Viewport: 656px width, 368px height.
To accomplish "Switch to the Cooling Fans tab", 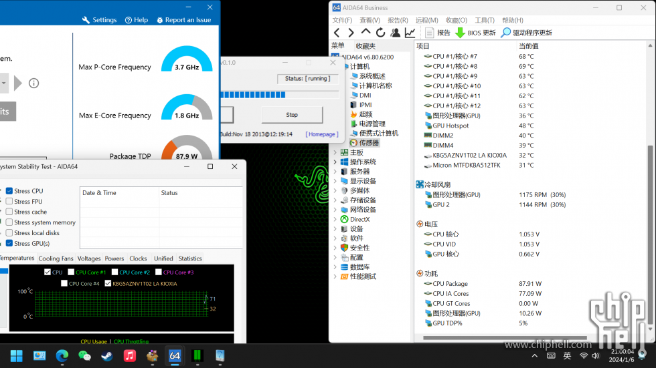I will click(56, 258).
